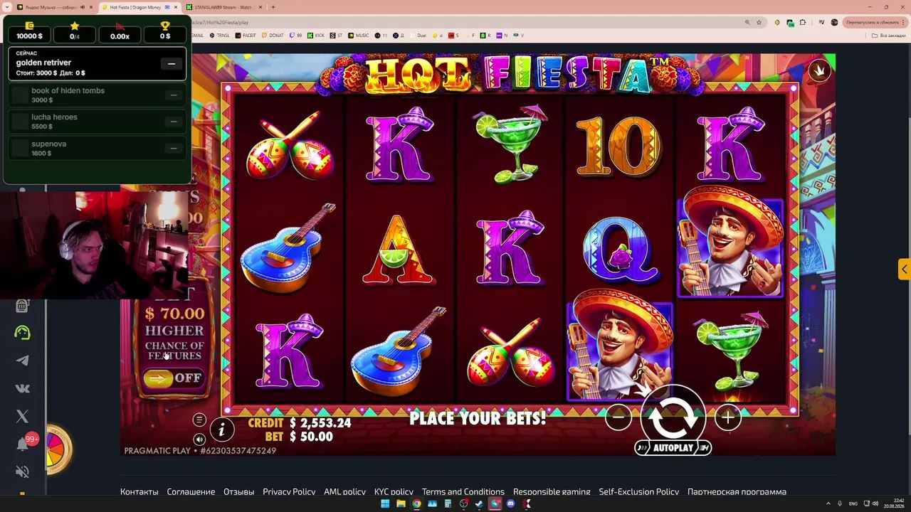Image resolution: width=911 pixels, height=512 pixels.
Task: Open the ENG language switcher
Action: 853,503
